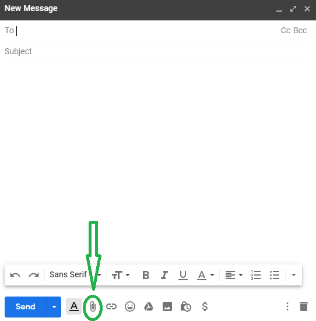316x321 pixels.
Task: Send money with the dollar icon
Action: [x=205, y=306]
